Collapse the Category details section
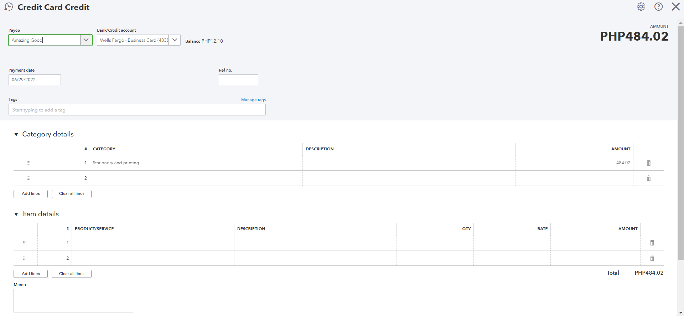Screen dimensions: 684x316 point(16,135)
